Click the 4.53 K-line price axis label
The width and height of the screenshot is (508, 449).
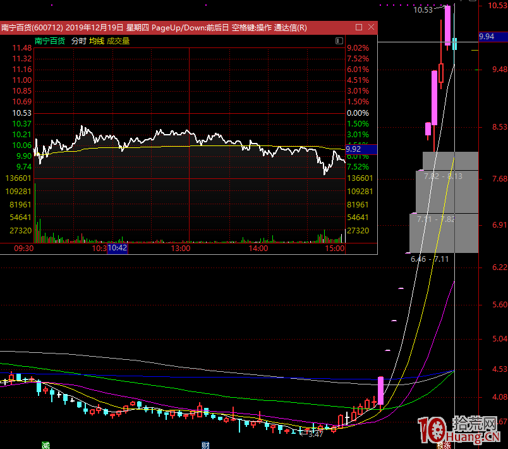[x=500, y=369]
